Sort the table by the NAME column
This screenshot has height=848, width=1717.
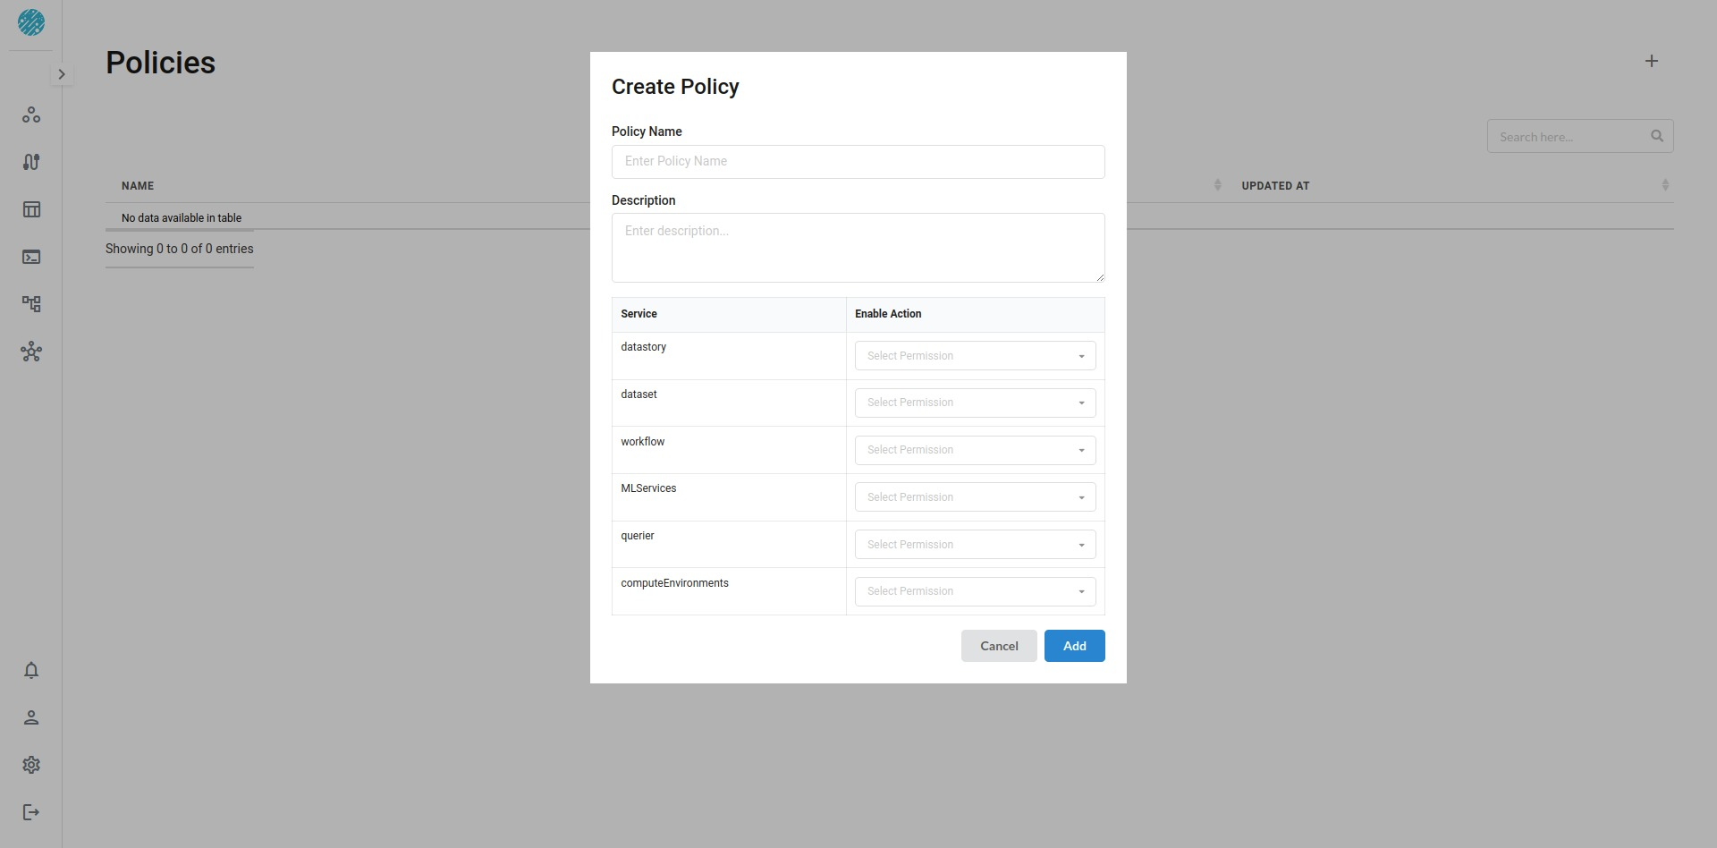(x=138, y=186)
